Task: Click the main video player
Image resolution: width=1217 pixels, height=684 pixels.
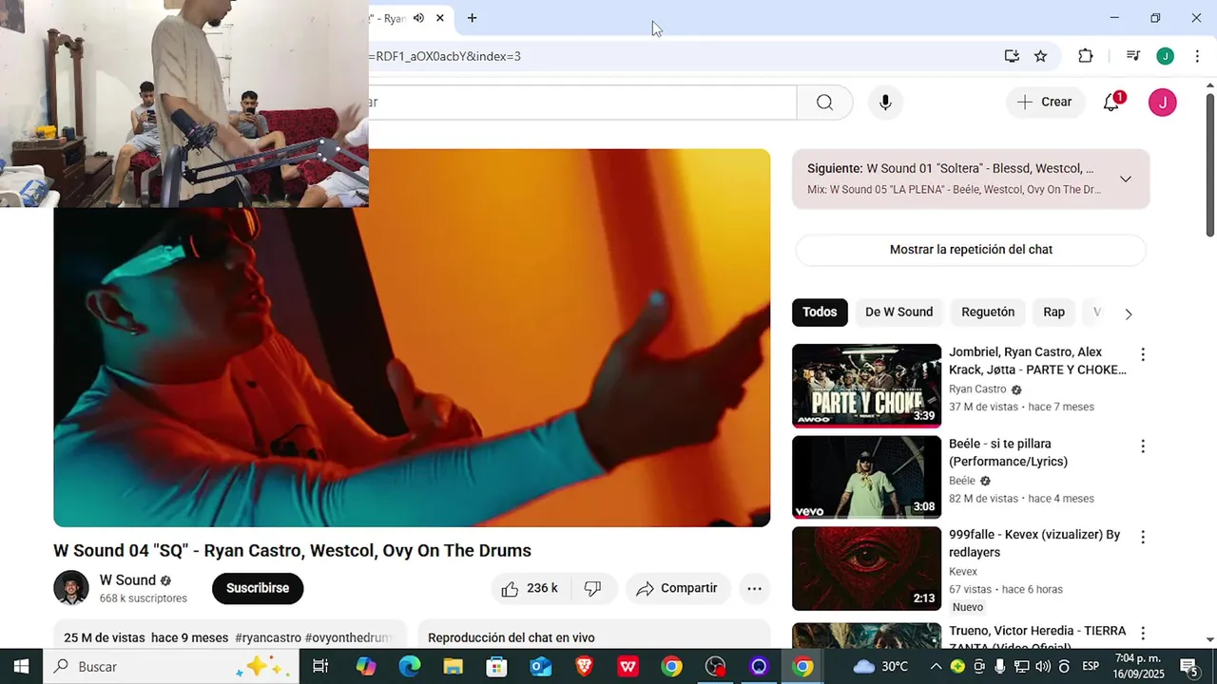Action: (x=412, y=337)
